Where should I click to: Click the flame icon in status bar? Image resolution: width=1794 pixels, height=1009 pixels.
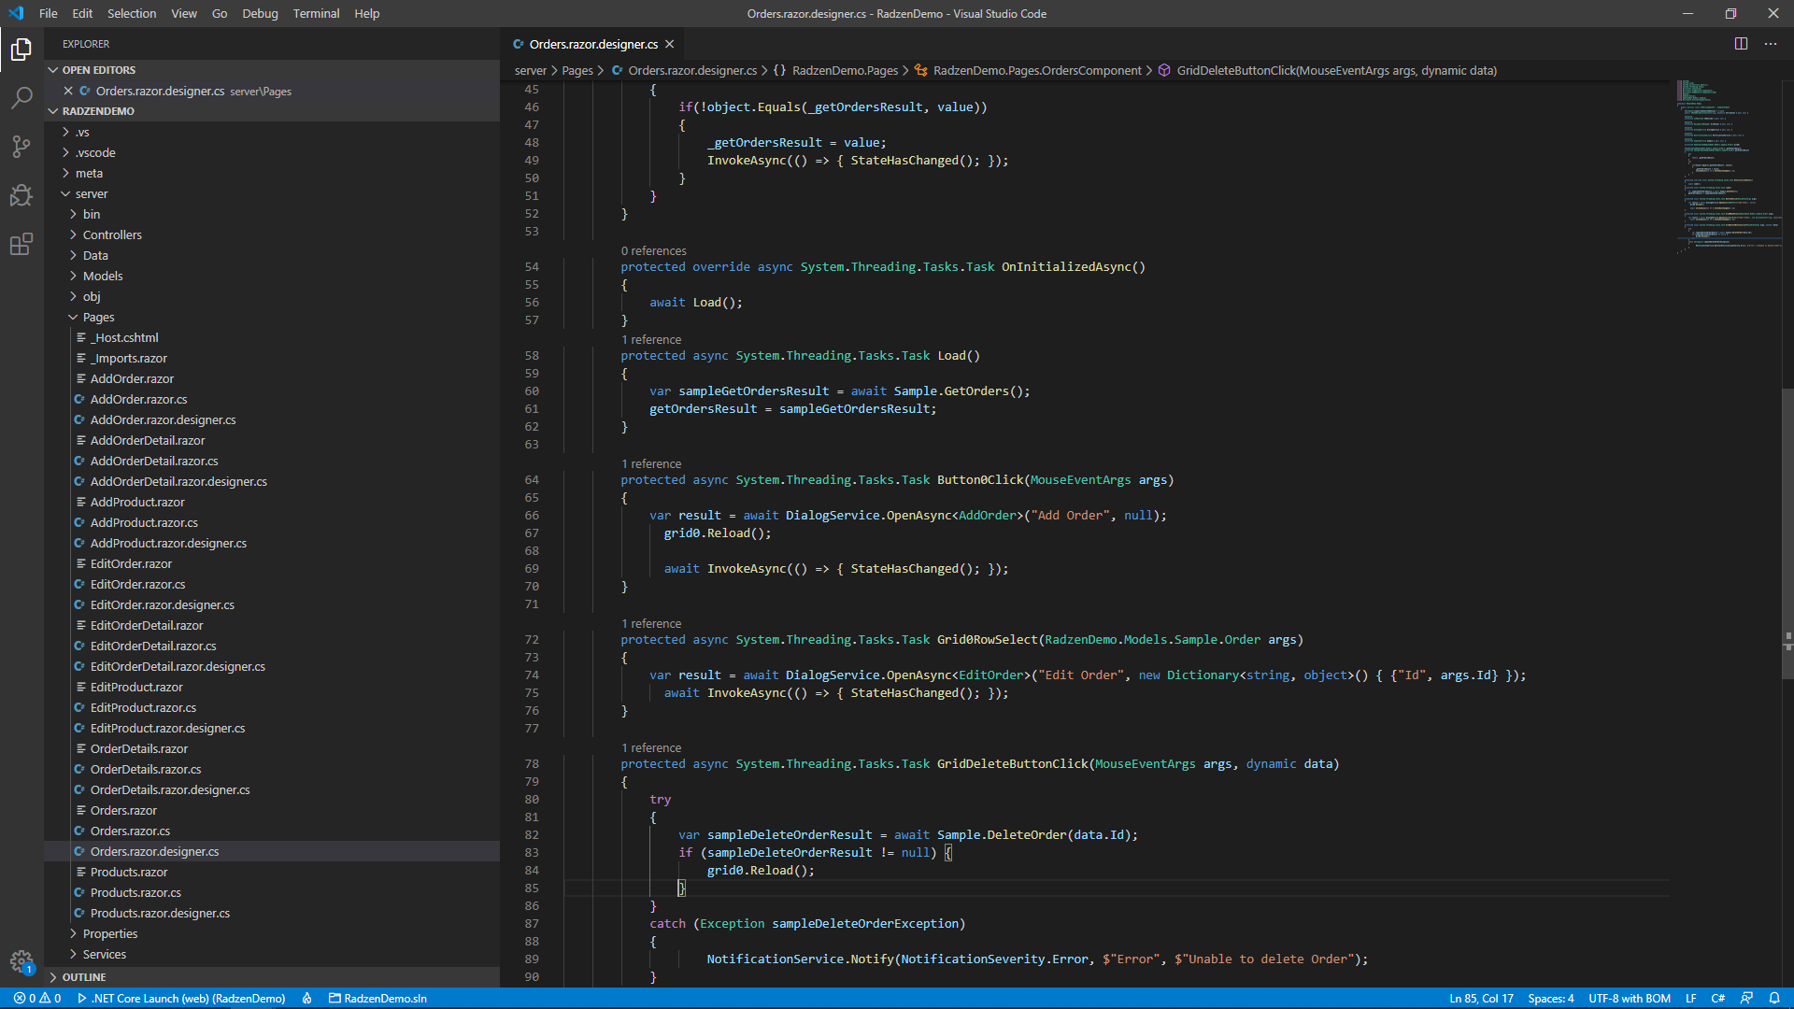(x=306, y=998)
